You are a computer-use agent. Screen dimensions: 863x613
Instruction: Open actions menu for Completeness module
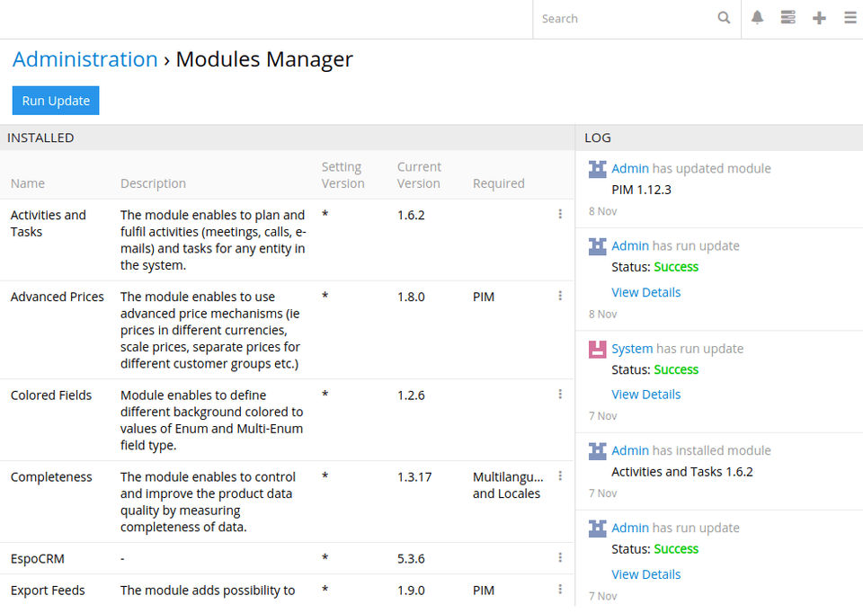click(560, 475)
